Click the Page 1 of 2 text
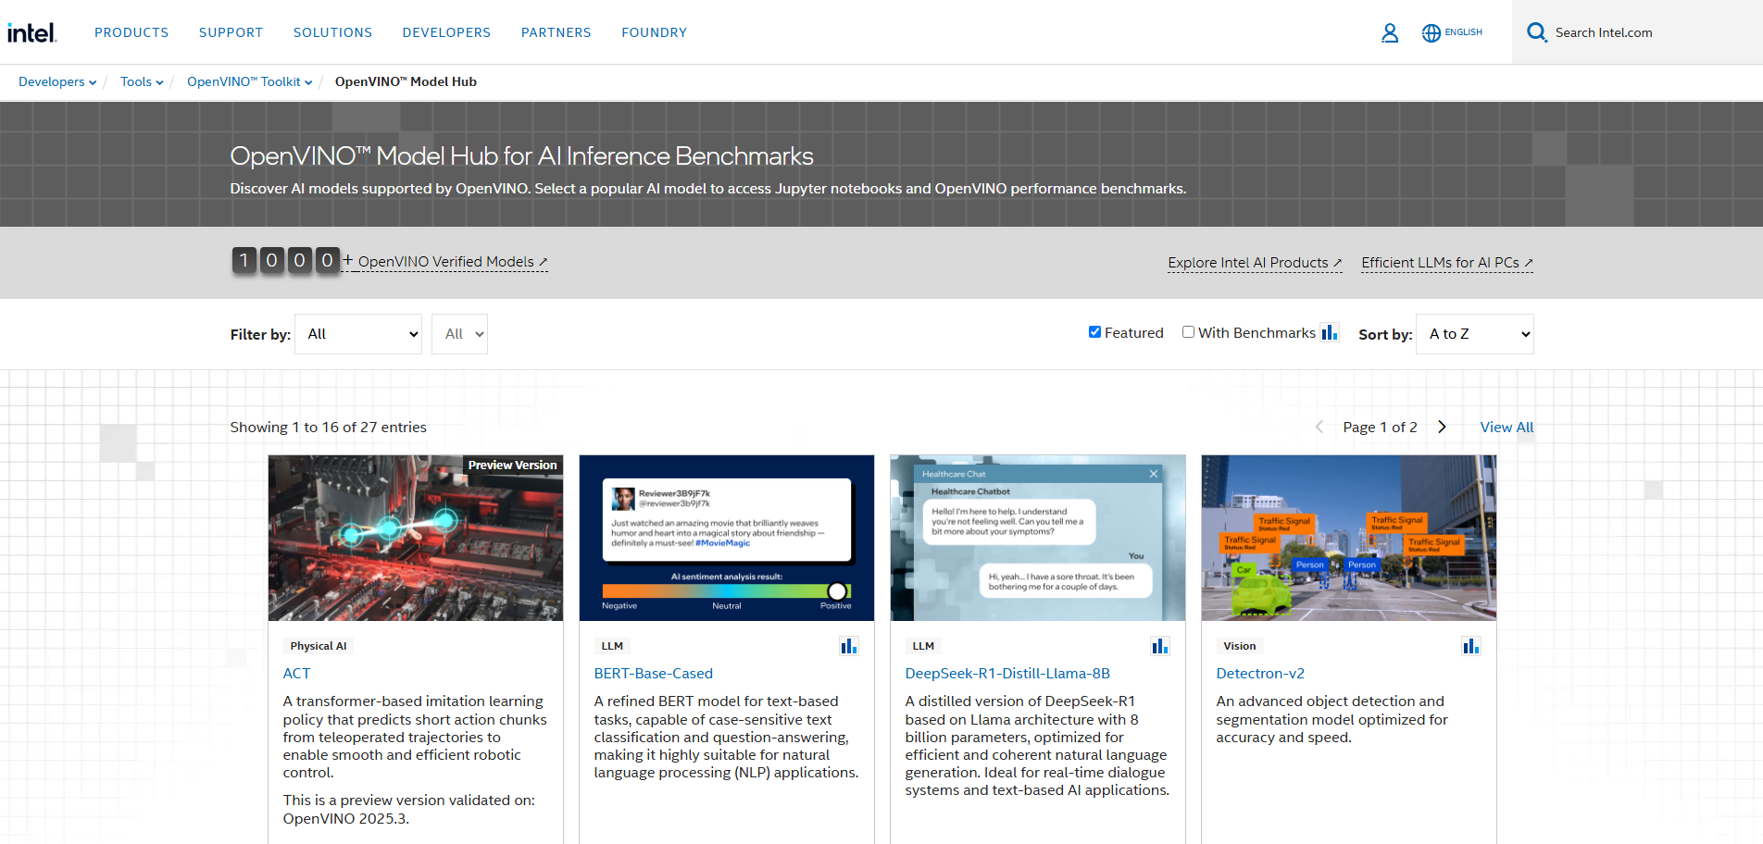1763x844 pixels. (1380, 427)
